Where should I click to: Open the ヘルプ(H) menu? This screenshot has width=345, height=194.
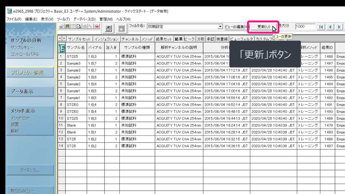tap(123, 19)
